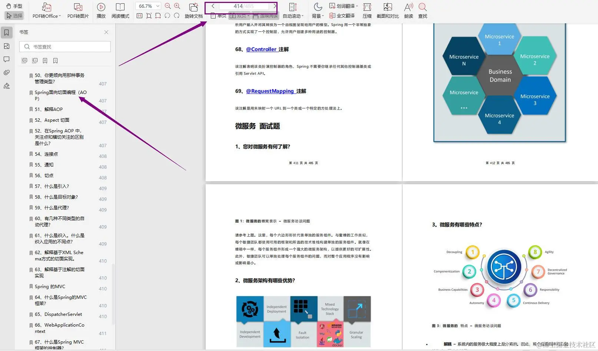The width and height of the screenshot is (598, 351).
Task: Activate the Select tool (选择)
Action: click(x=14, y=16)
